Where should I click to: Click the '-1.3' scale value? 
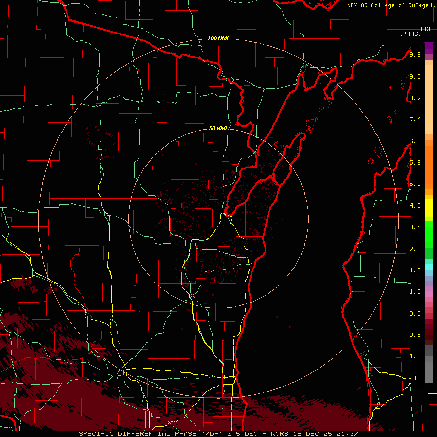(x=413, y=356)
